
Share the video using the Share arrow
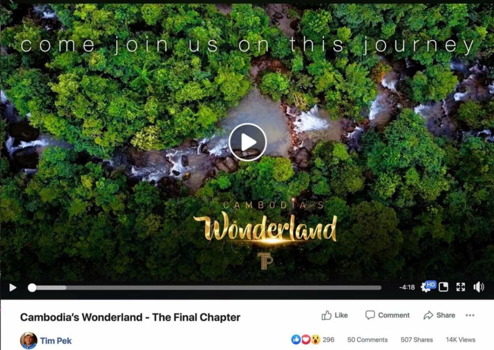coord(440,315)
